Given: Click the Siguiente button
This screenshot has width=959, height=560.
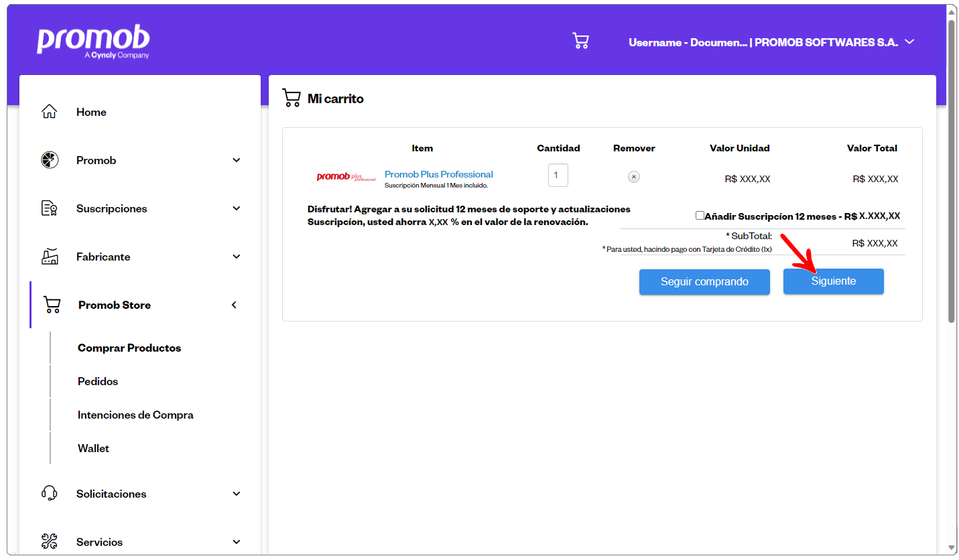Looking at the screenshot, I should [x=834, y=281].
